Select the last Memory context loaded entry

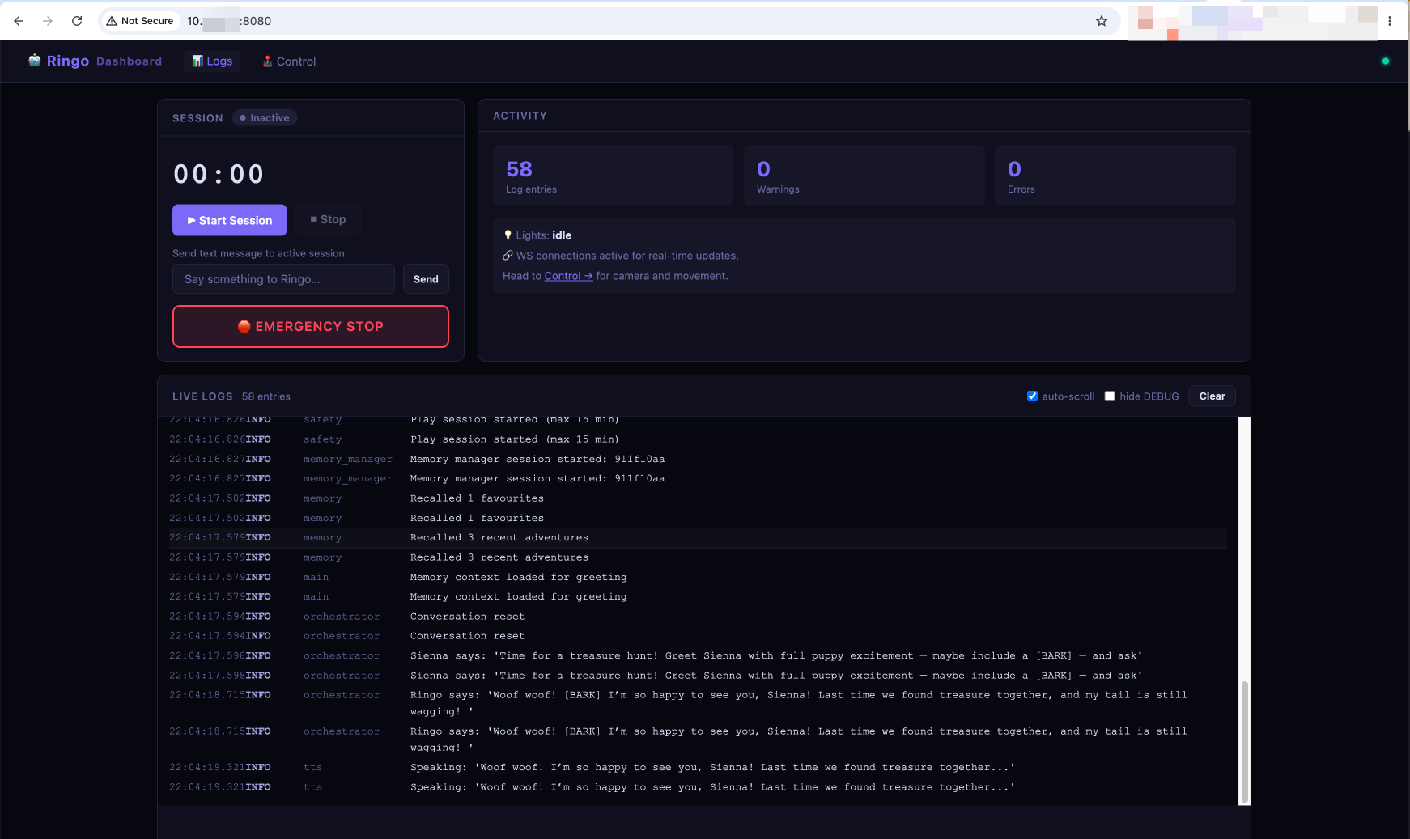pos(698,597)
